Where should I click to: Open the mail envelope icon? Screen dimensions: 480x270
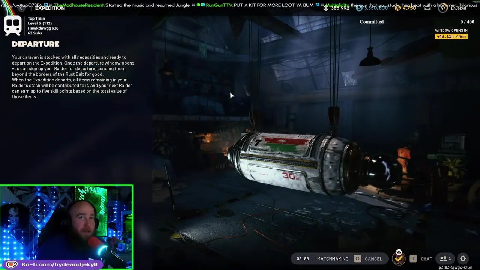point(427,8)
